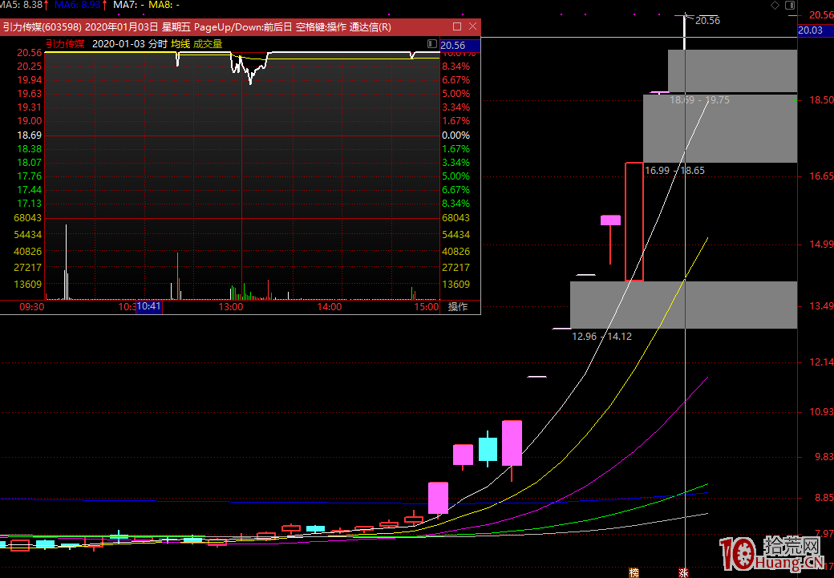The height and width of the screenshot is (578, 834).
Task: Toggle the intraday popup panel layout icon
Action: (432, 44)
